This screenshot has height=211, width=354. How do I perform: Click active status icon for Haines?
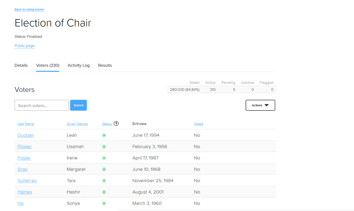[x=104, y=192]
